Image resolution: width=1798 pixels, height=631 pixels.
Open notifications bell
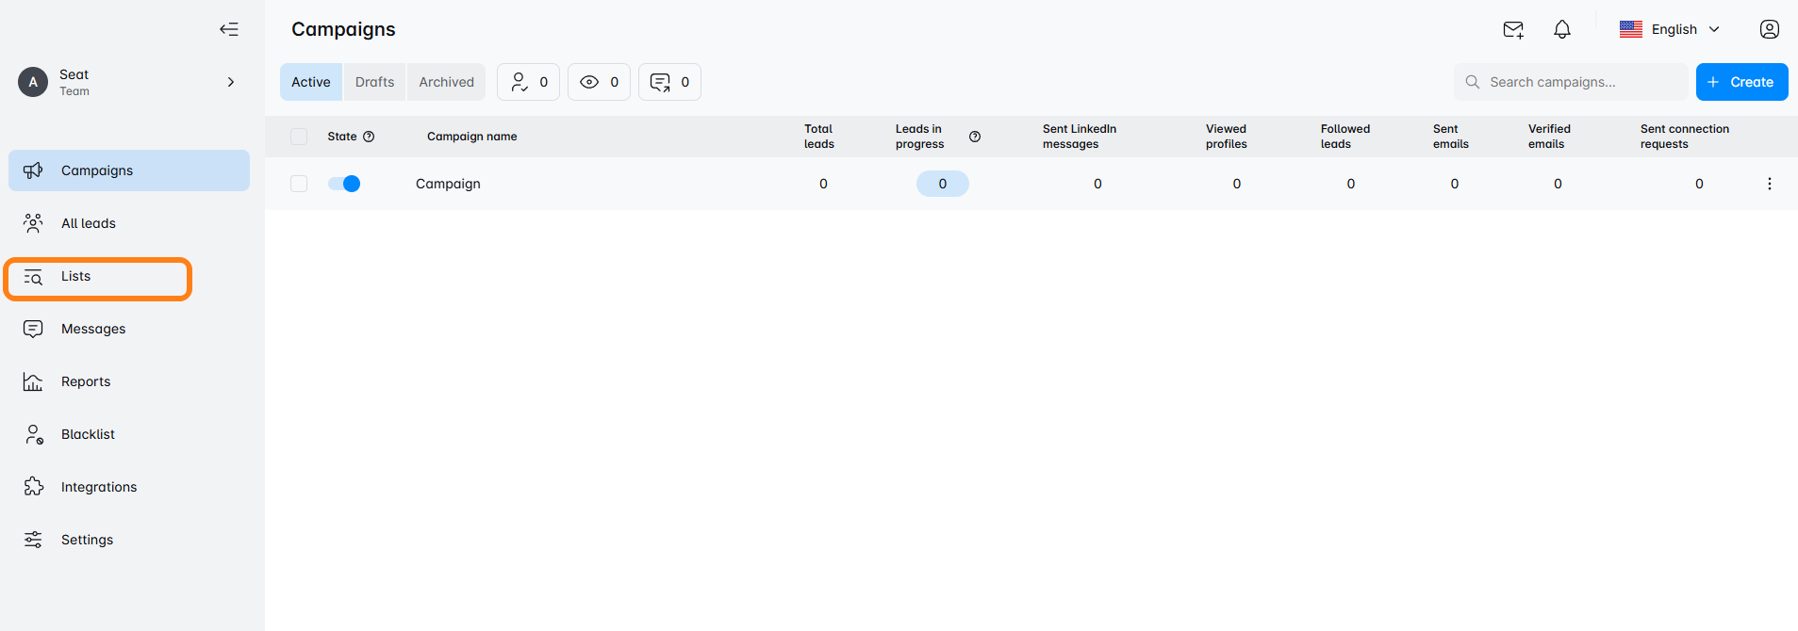click(x=1561, y=29)
